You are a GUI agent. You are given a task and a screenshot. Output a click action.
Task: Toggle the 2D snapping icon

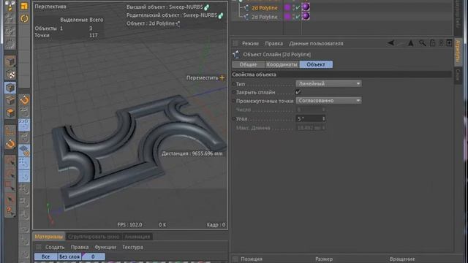[24, 112]
